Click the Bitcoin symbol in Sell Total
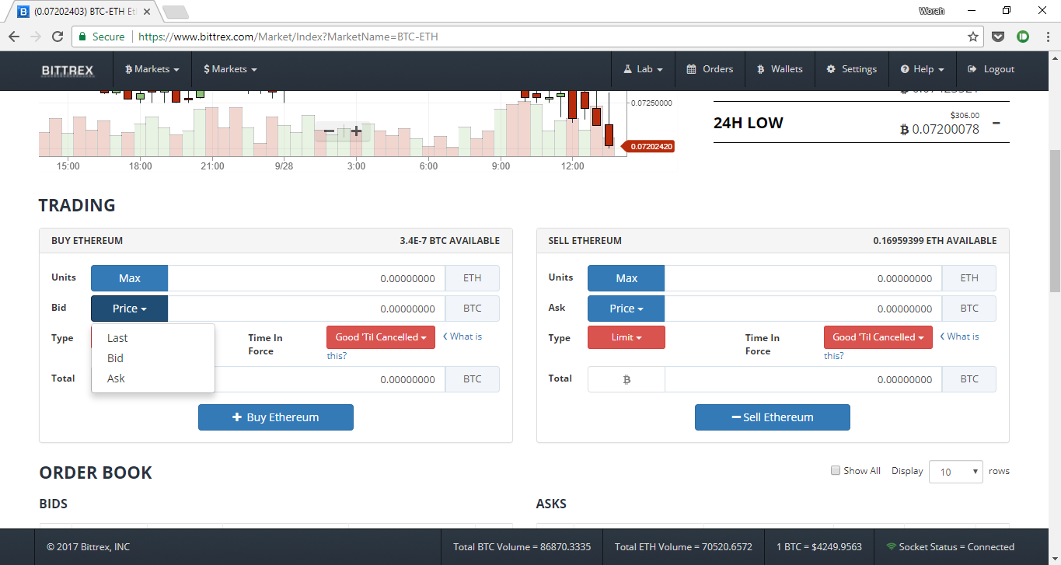The width and height of the screenshot is (1061, 565). [626, 379]
